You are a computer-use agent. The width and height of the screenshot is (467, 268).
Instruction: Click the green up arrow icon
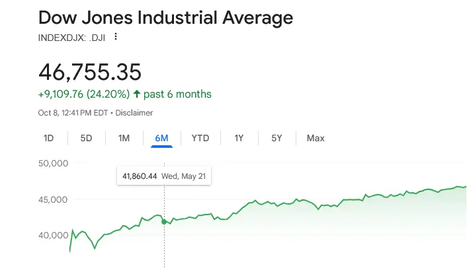137,94
